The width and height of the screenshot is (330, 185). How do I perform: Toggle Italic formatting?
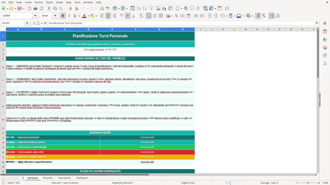(x=69, y=16)
